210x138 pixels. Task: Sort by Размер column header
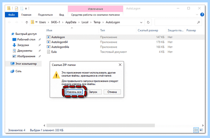(x=191, y=30)
